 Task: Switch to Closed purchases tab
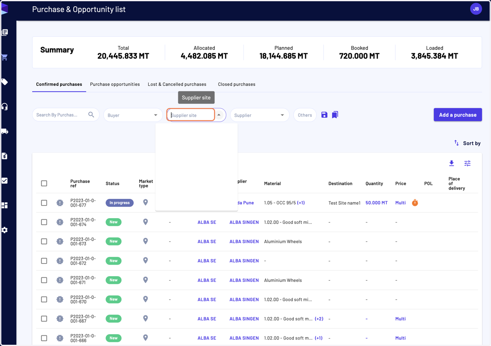pos(236,84)
